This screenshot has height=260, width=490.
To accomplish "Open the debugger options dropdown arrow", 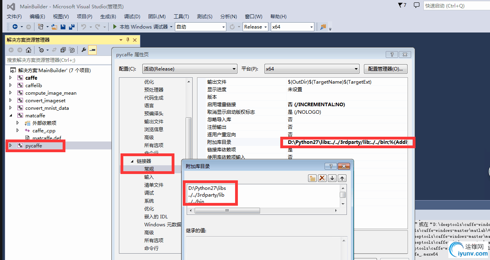I will (x=171, y=27).
